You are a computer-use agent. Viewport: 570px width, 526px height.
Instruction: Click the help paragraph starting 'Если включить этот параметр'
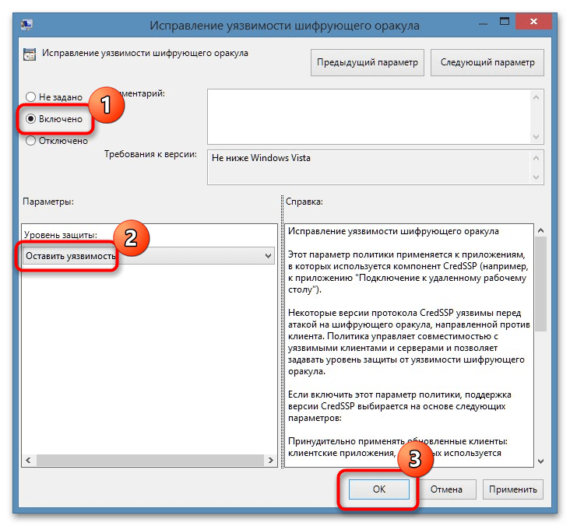[399, 406]
